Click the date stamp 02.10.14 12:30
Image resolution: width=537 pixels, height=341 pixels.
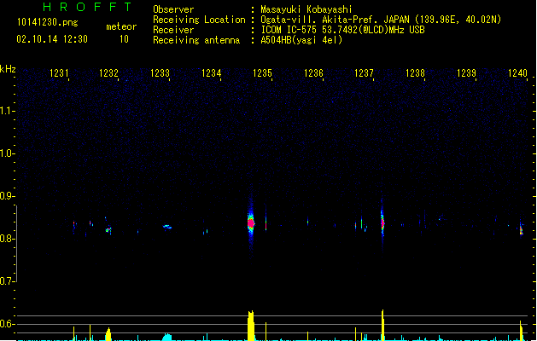(x=52, y=39)
